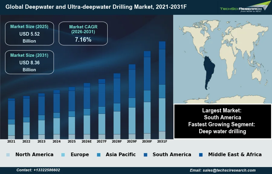Select highlighted South America on the map
Image resolution: width=272 pixels, height=174 pixels.
coord(209,72)
